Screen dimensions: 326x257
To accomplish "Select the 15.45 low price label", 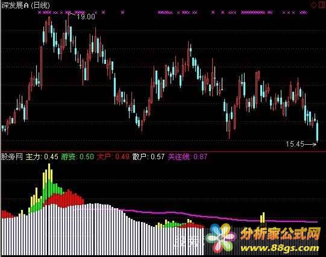I will click(295, 144).
